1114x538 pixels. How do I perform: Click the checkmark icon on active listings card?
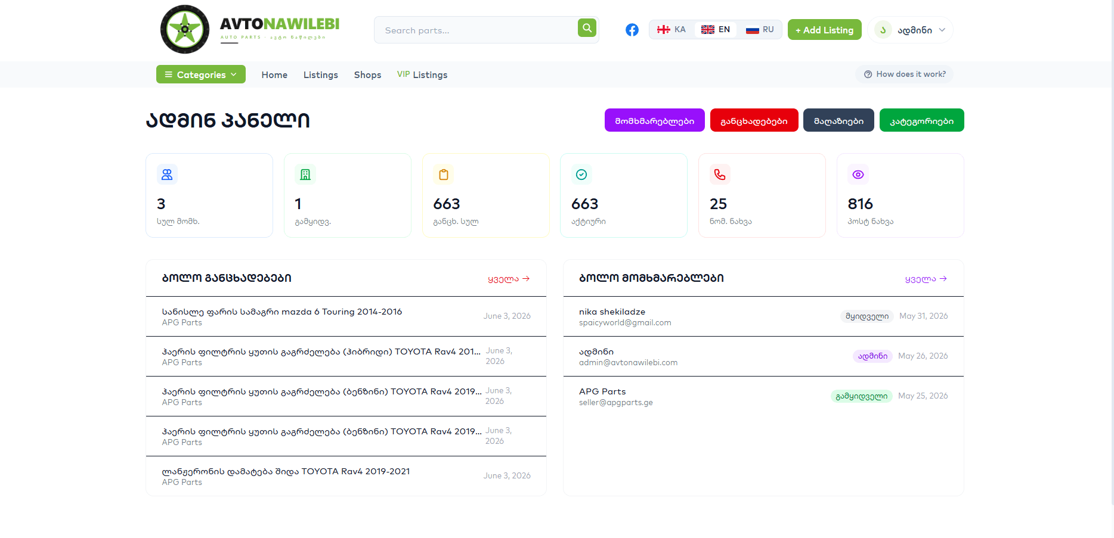(581, 175)
